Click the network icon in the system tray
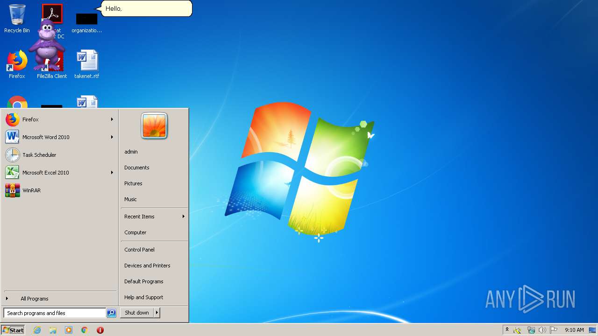This screenshot has width=598, height=336. (x=531, y=330)
